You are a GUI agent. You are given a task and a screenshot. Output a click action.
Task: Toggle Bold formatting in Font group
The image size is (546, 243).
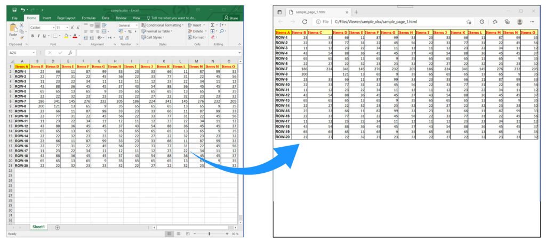click(x=32, y=36)
